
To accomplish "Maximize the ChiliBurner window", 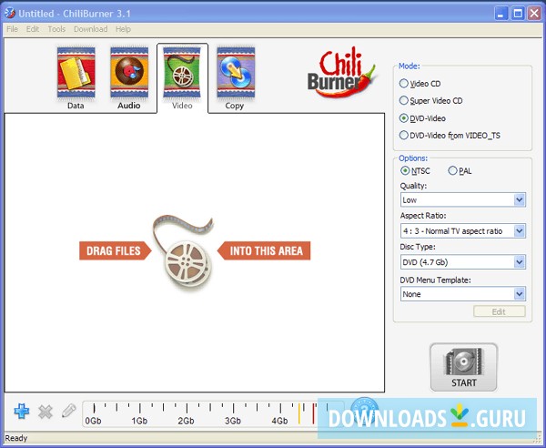I will (518, 14).
